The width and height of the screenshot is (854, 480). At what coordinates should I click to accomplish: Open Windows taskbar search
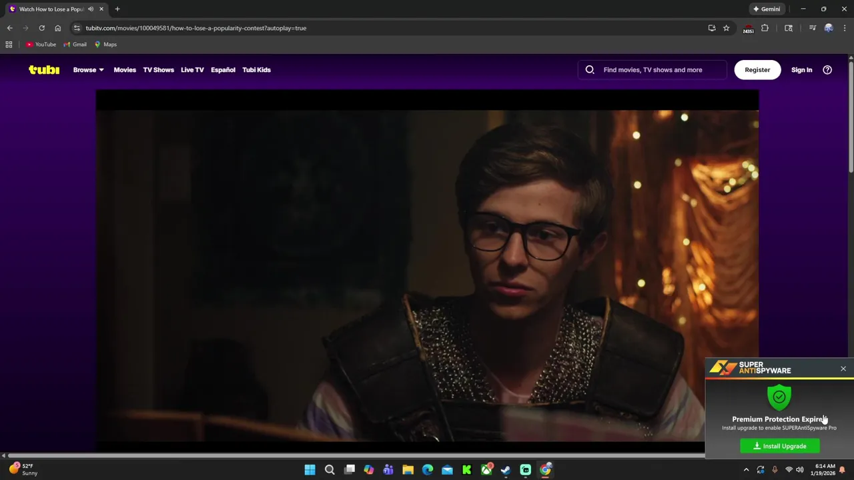tap(330, 470)
